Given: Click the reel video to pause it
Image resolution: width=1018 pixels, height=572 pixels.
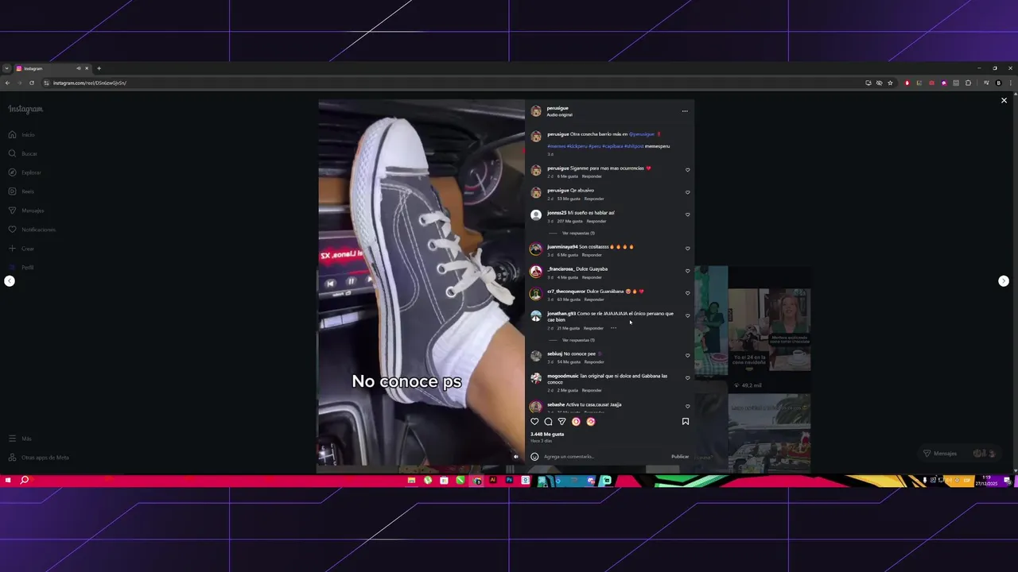Looking at the screenshot, I should 421,282.
